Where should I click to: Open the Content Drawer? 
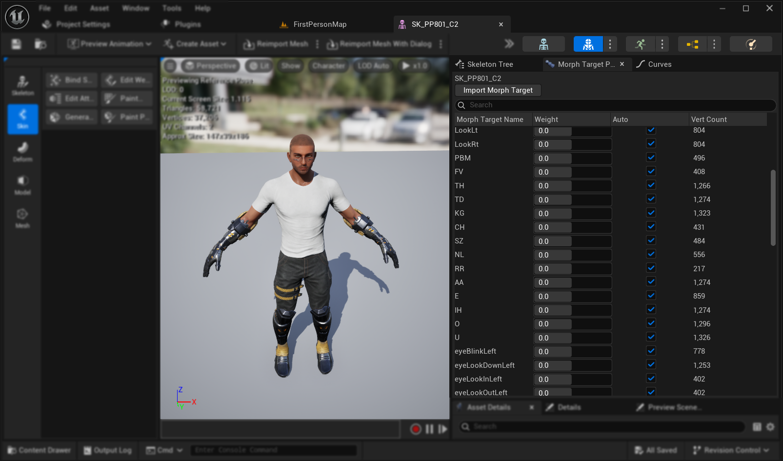tap(38, 450)
